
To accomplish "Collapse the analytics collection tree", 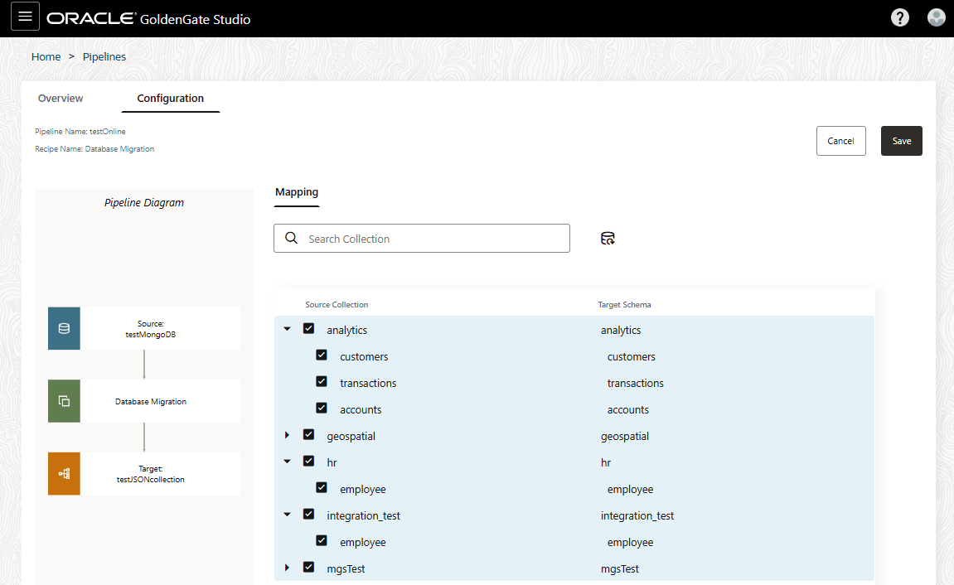I will 287,328.
